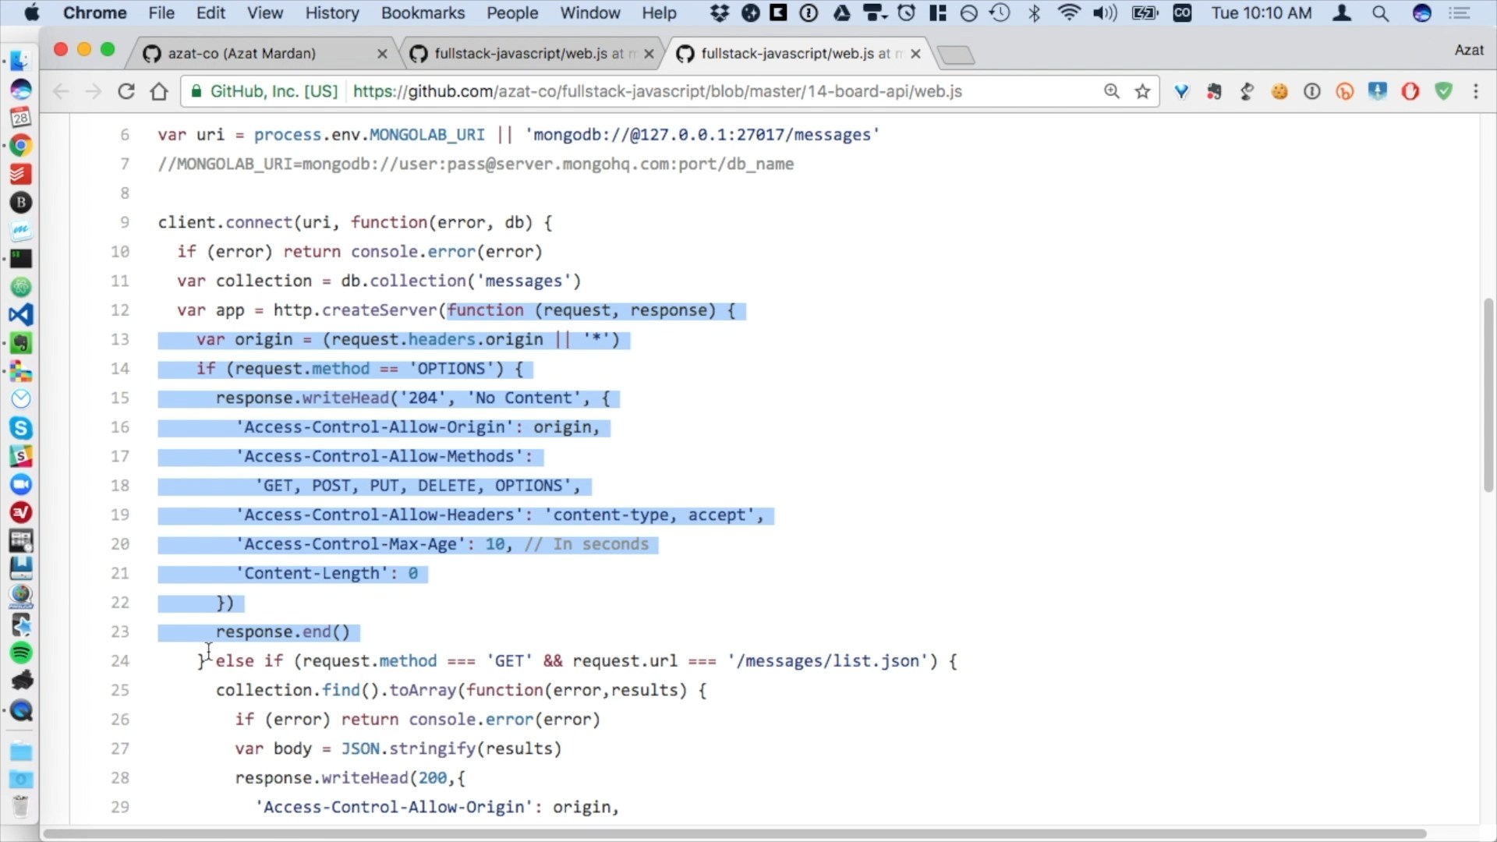Screen dimensions: 1497x842
Task: Reload the page with the refresh icon
Action: click(x=126, y=91)
